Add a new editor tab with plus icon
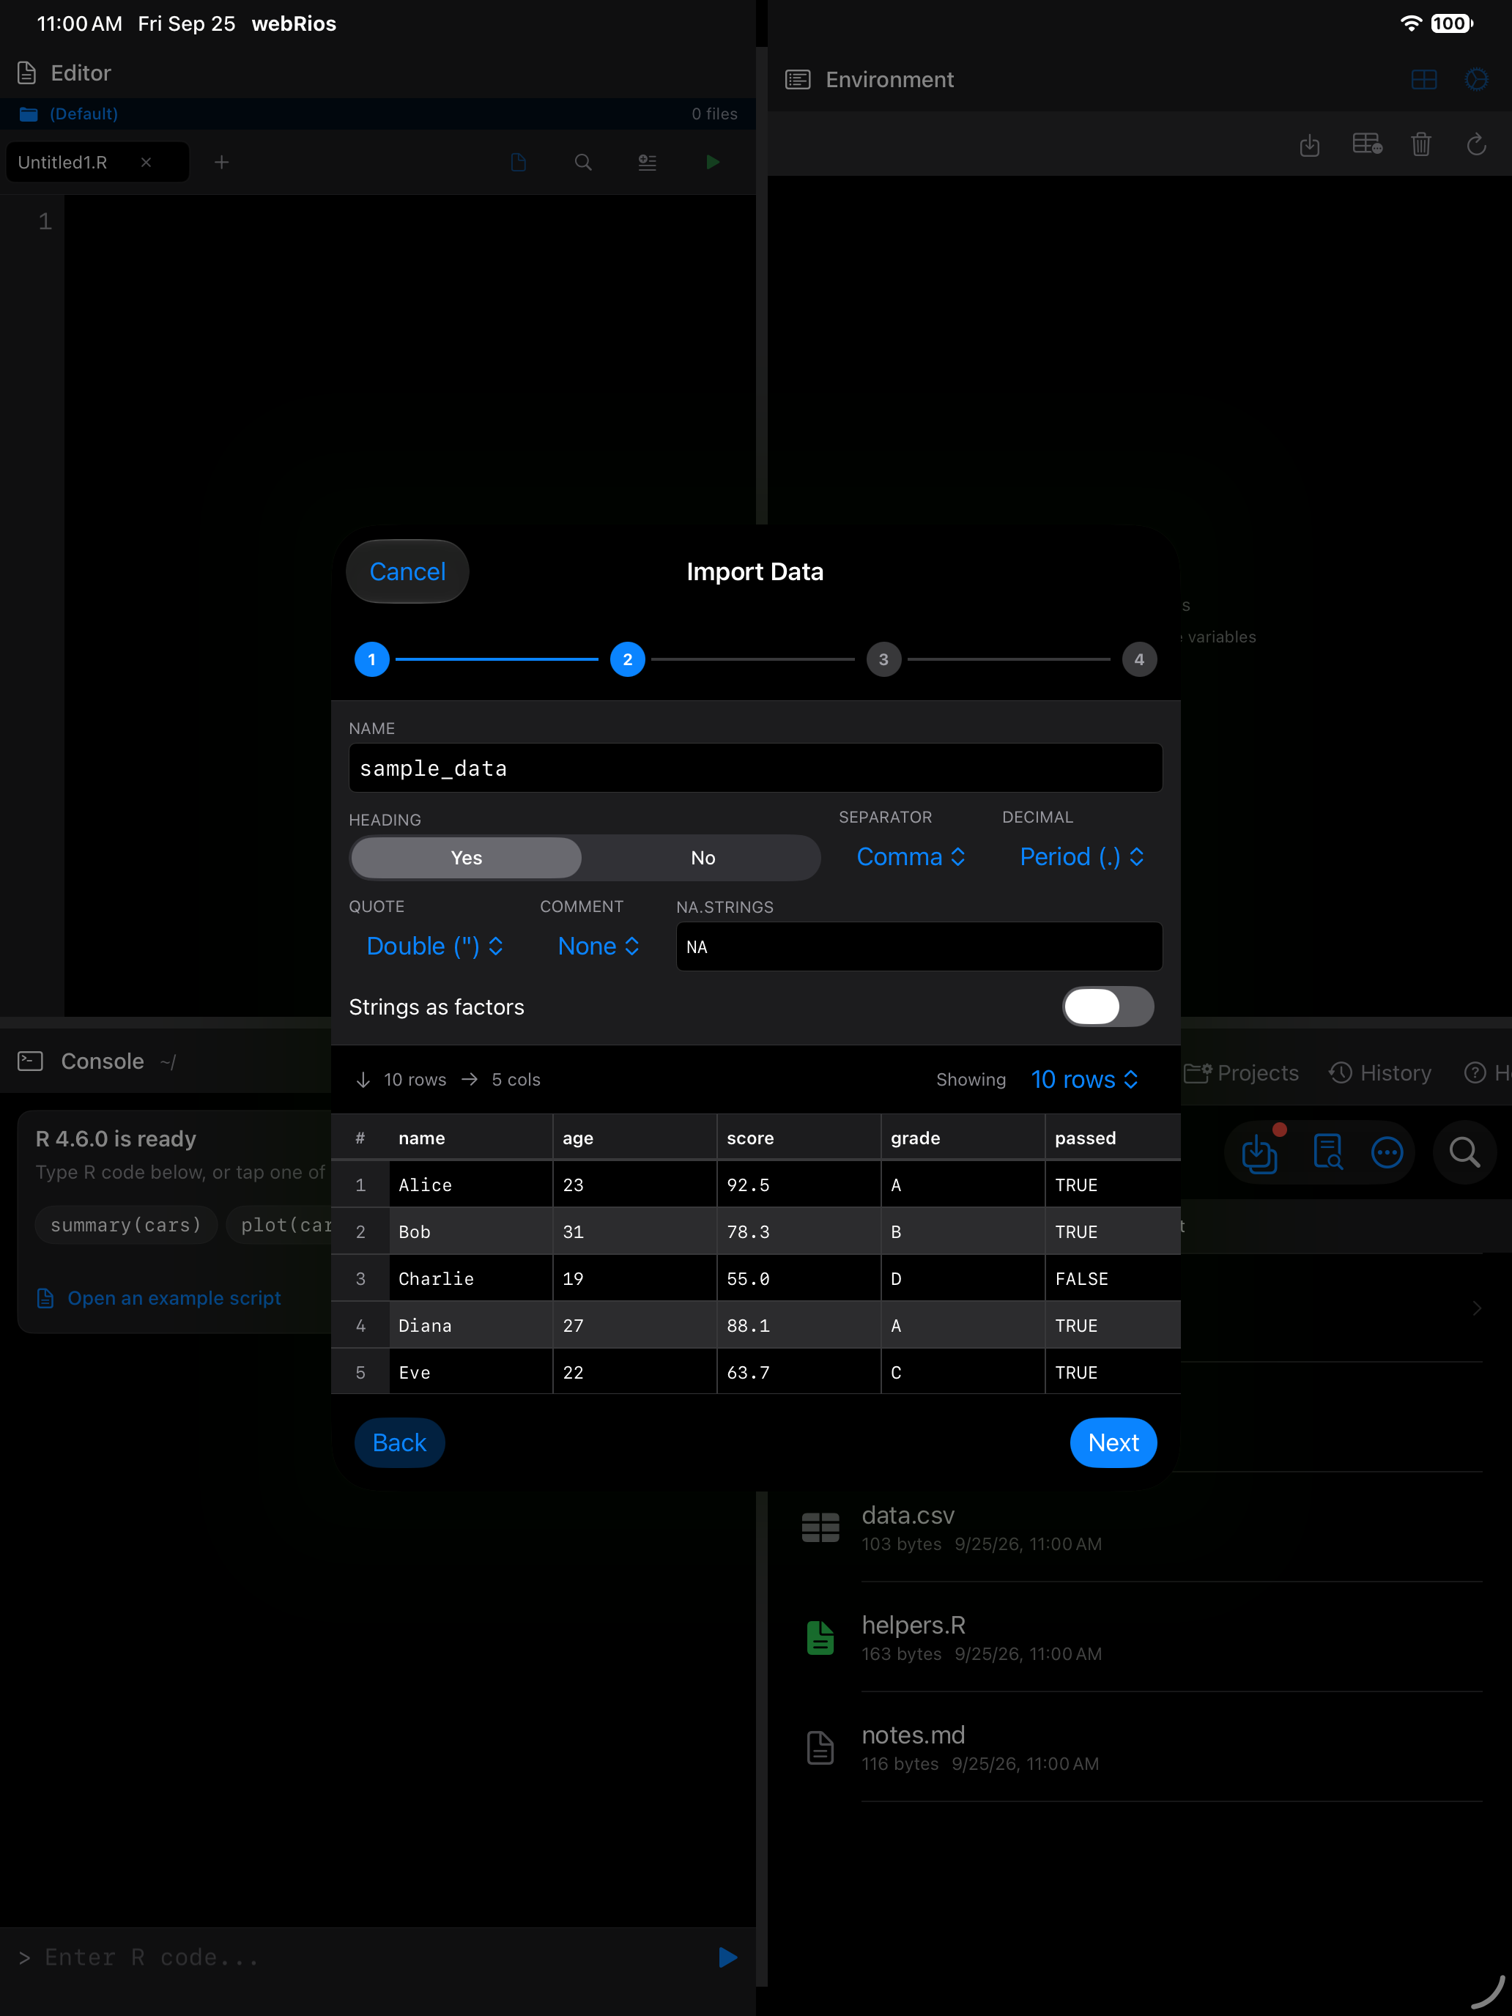 click(221, 162)
